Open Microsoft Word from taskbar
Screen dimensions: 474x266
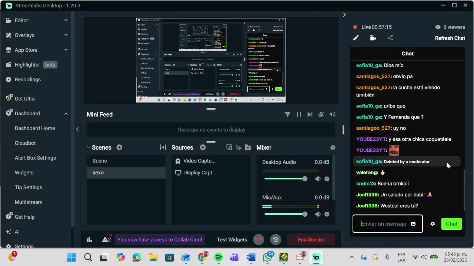pyautogui.click(x=251, y=257)
